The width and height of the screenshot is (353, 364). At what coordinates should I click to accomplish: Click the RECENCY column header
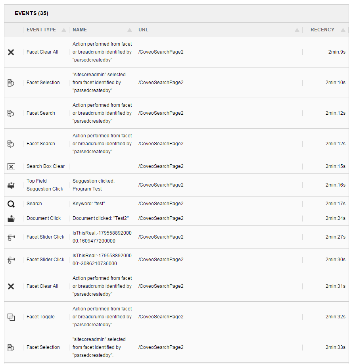point(322,29)
